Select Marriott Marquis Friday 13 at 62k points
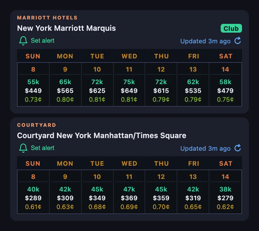This screenshot has width=259, height=231. click(193, 84)
